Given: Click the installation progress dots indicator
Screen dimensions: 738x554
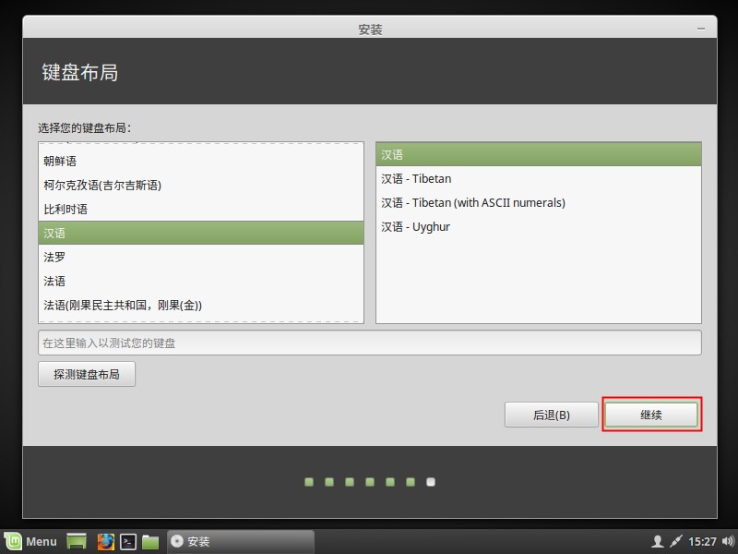Looking at the screenshot, I should tap(369, 481).
